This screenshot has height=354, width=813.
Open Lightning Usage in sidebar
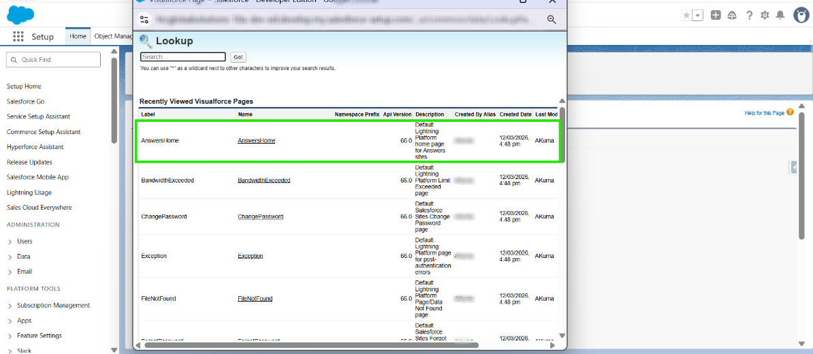click(x=29, y=192)
